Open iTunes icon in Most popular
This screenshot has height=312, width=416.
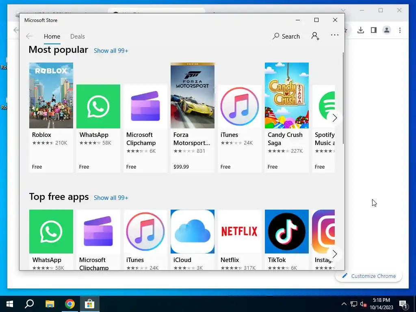pos(240,106)
